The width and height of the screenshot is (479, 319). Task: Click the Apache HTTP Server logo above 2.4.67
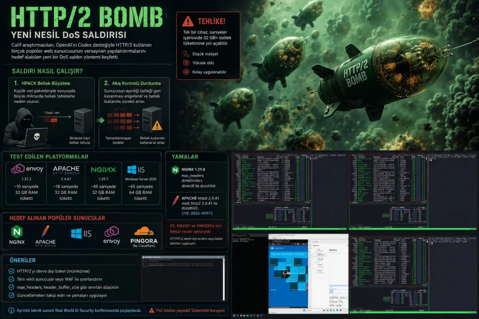click(66, 170)
